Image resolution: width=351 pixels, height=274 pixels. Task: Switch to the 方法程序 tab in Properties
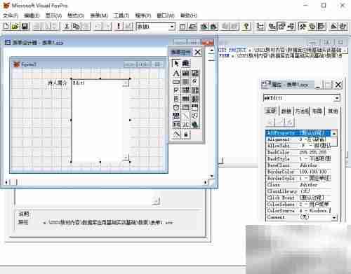pyautogui.click(x=302, y=111)
